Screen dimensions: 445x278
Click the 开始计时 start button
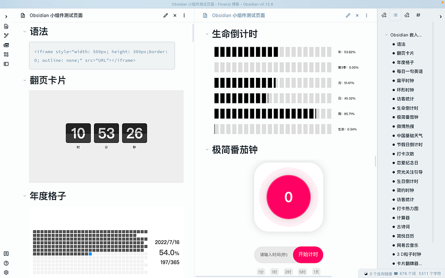[308, 255]
